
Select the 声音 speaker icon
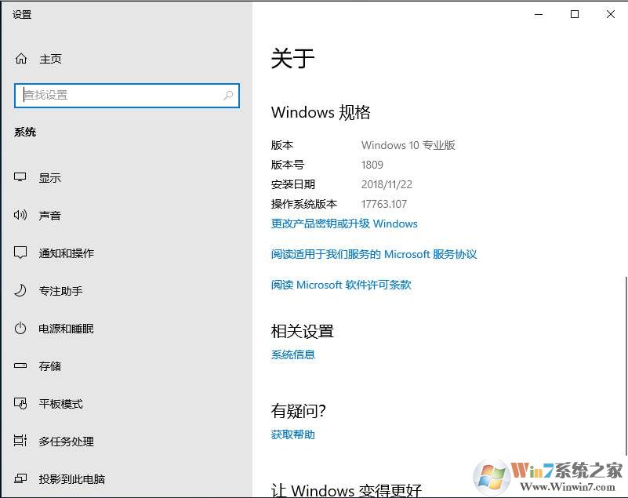click(20, 215)
